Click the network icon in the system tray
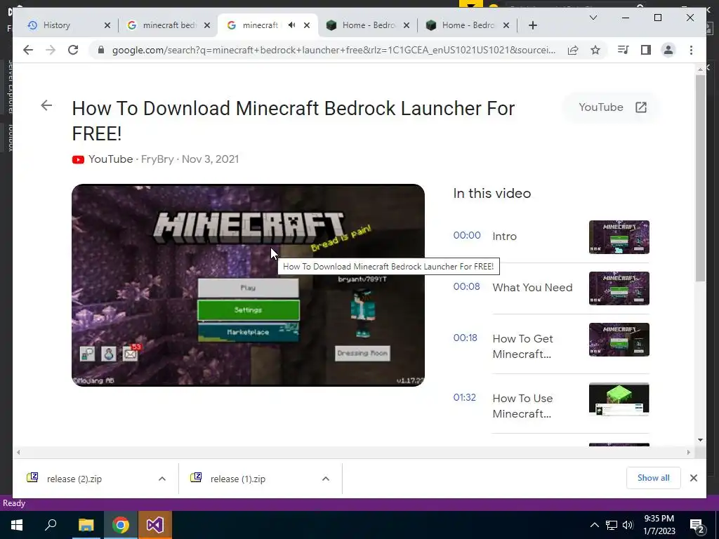The image size is (719, 539). (x=611, y=525)
